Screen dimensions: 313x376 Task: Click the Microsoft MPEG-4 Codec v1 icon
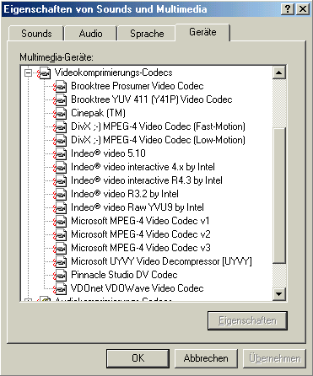tap(60, 221)
